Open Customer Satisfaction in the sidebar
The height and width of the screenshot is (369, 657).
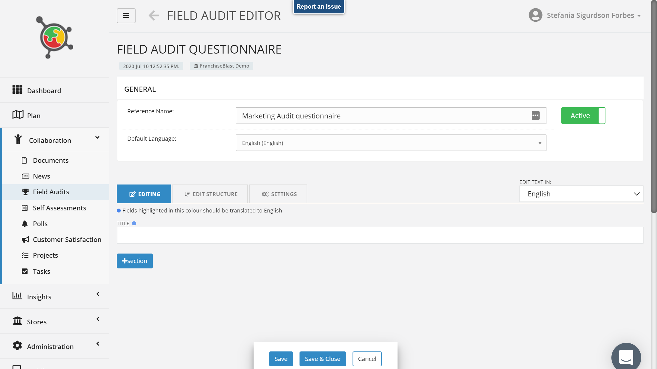tap(67, 240)
